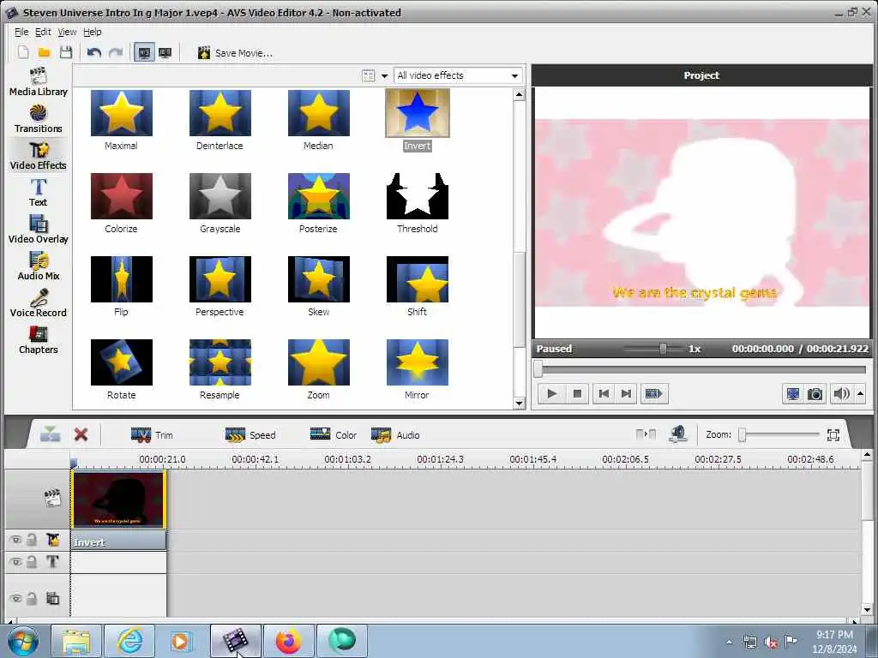878x658 pixels.
Task: Play the project preview
Action: [x=551, y=394]
